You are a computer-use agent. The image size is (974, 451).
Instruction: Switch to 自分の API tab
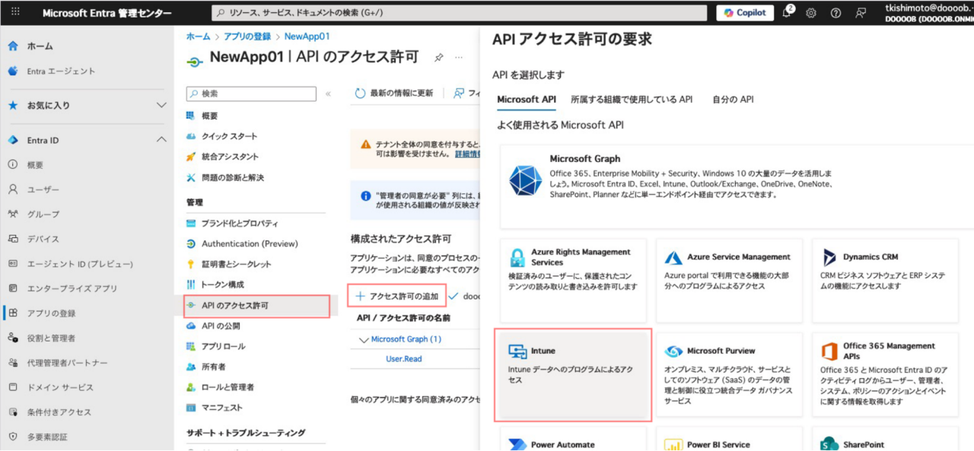coord(733,100)
